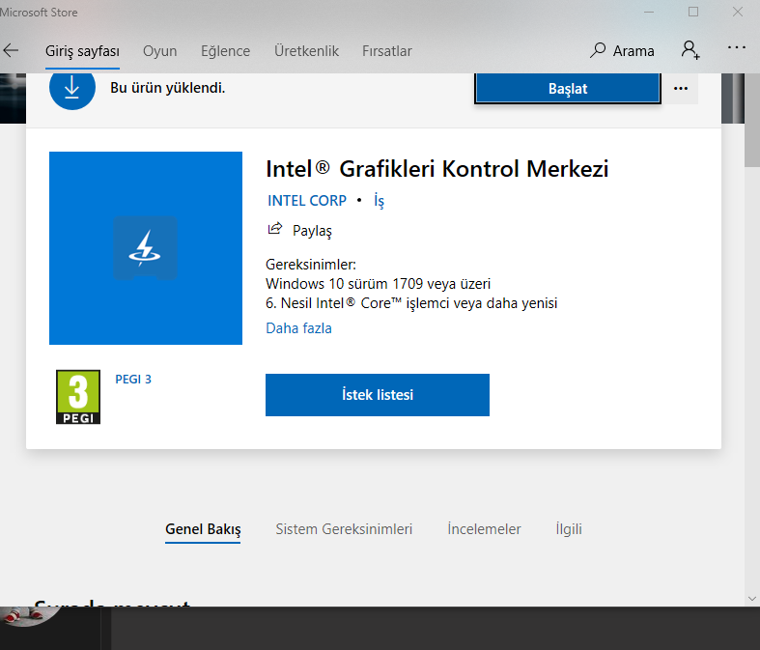The width and height of the screenshot is (760, 650).
Task: Select the İncelemeler tab
Action: pyautogui.click(x=484, y=529)
